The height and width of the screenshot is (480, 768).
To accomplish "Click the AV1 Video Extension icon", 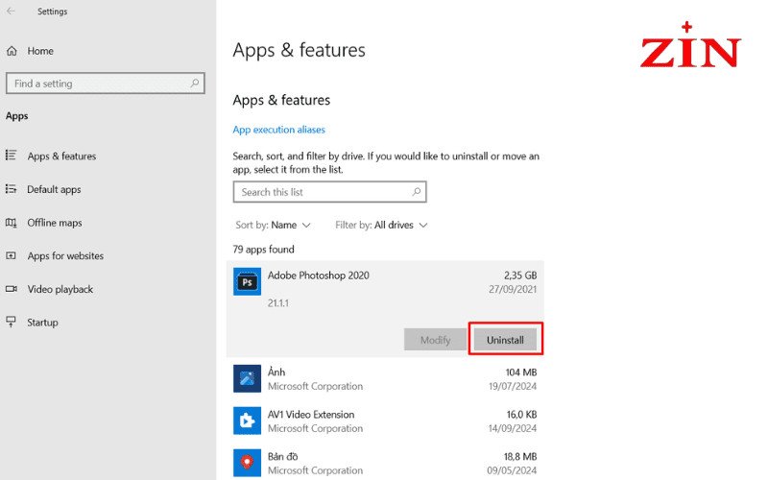I will (247, 420).
